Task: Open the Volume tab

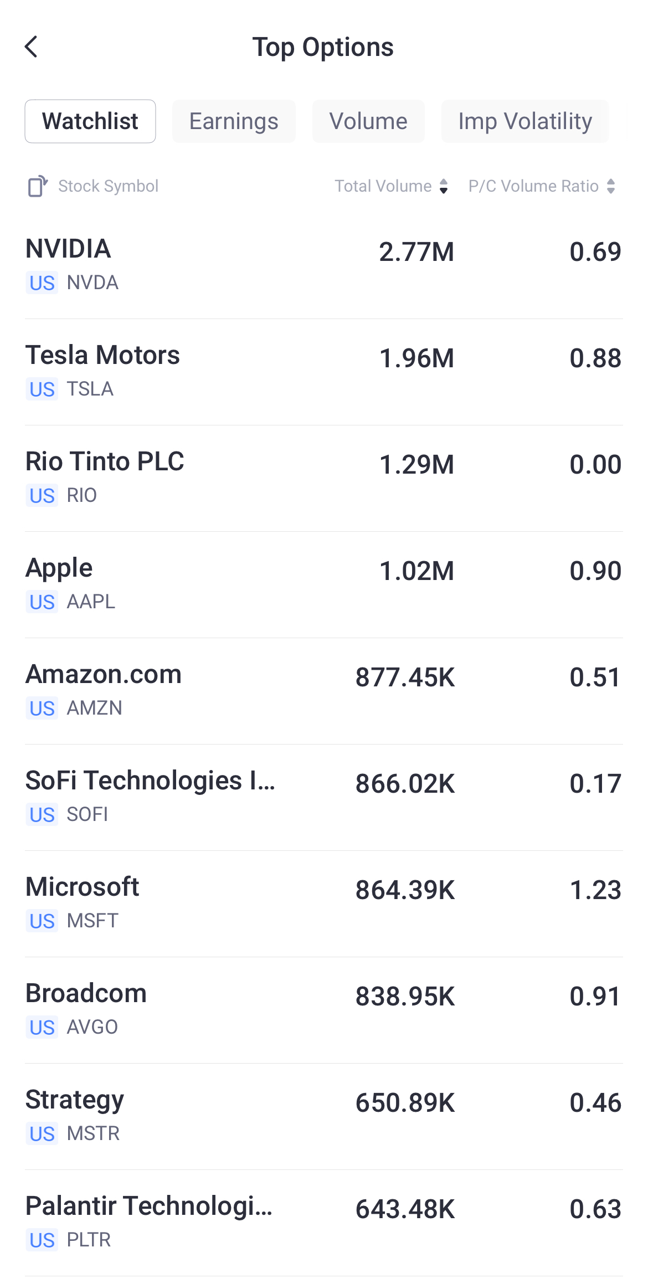Action: click(368, 121)
